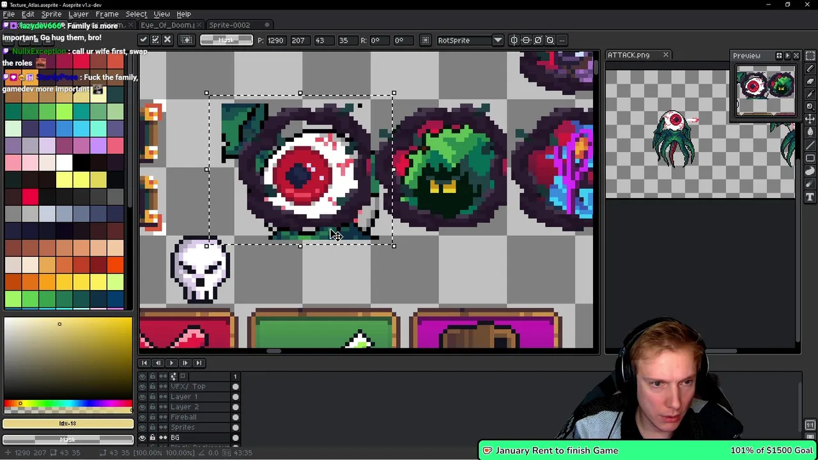This screenshot has width=818, height=460.
Task: Select the Move tool
Action: (810, 119)
